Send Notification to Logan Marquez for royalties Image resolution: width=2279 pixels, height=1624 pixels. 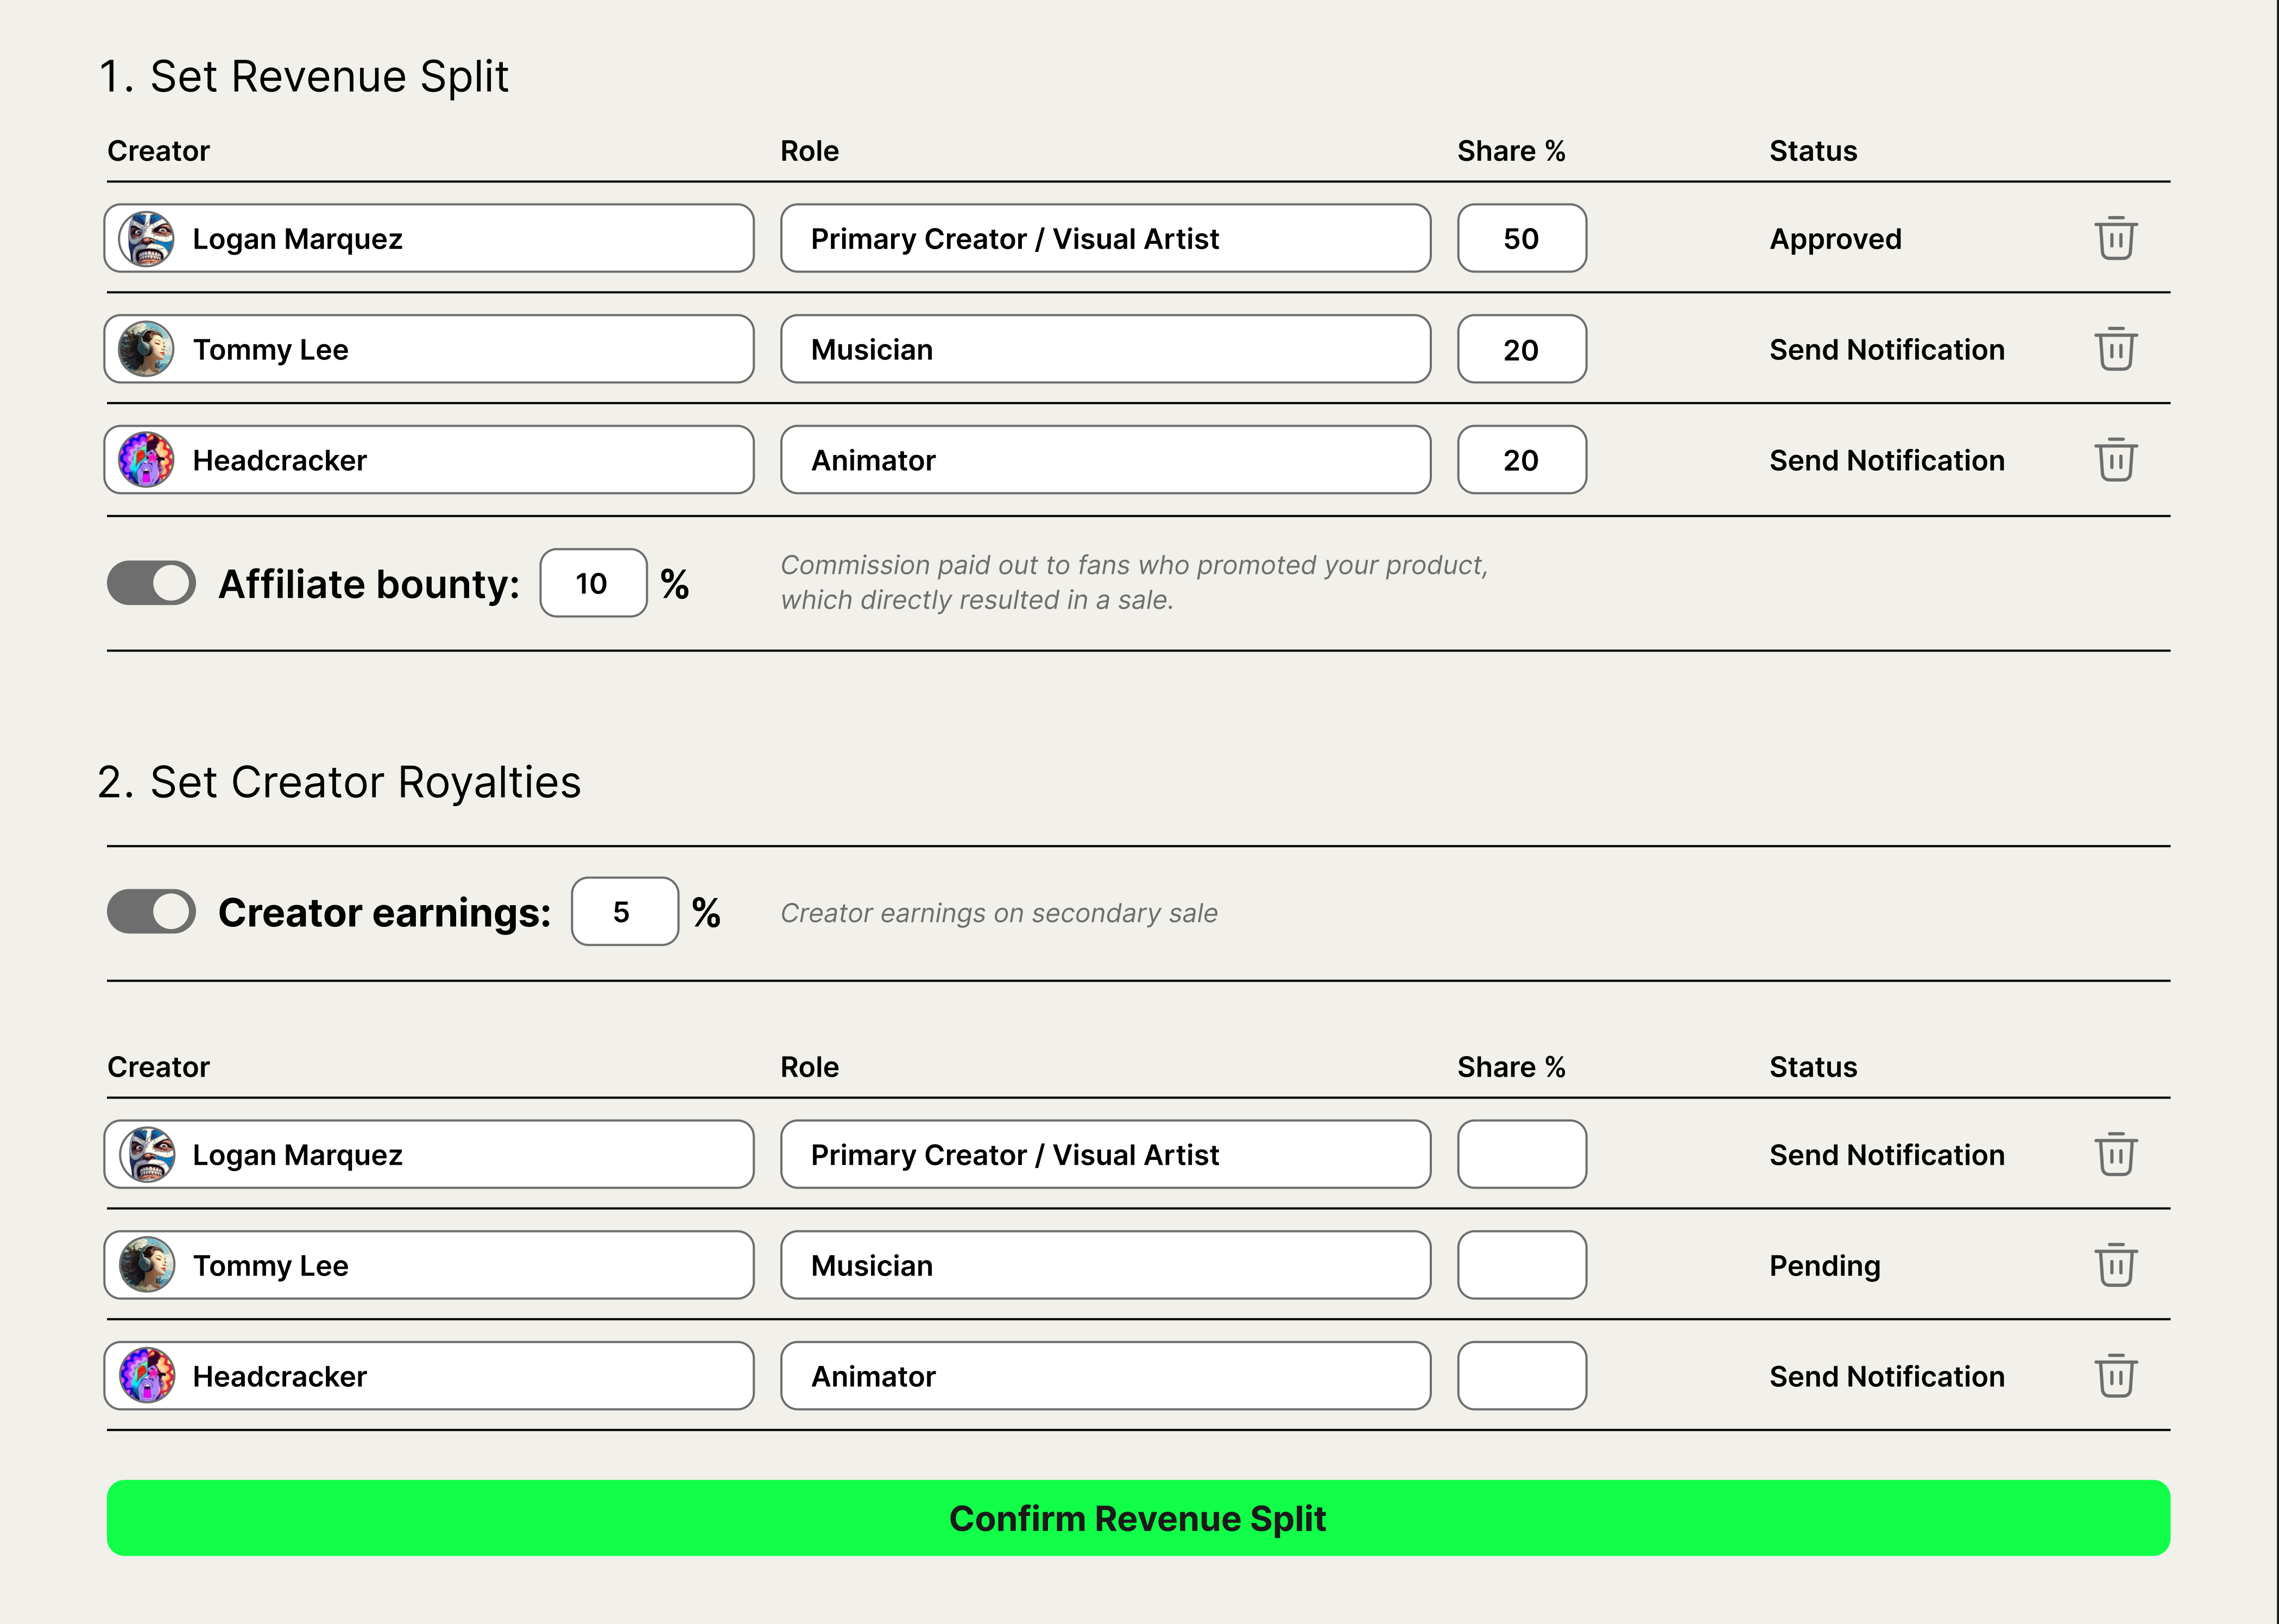click(x=1886, y=1155)
